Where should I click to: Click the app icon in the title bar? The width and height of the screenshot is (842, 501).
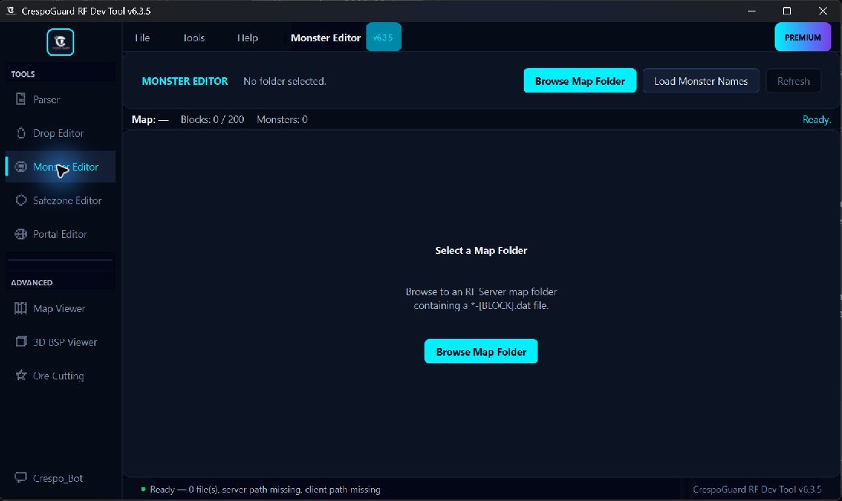coord(10,10)
